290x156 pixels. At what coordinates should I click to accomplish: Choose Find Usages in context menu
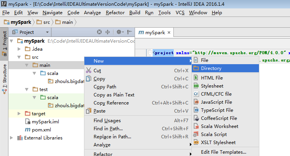pyautogui.click(x=138, y=120)
